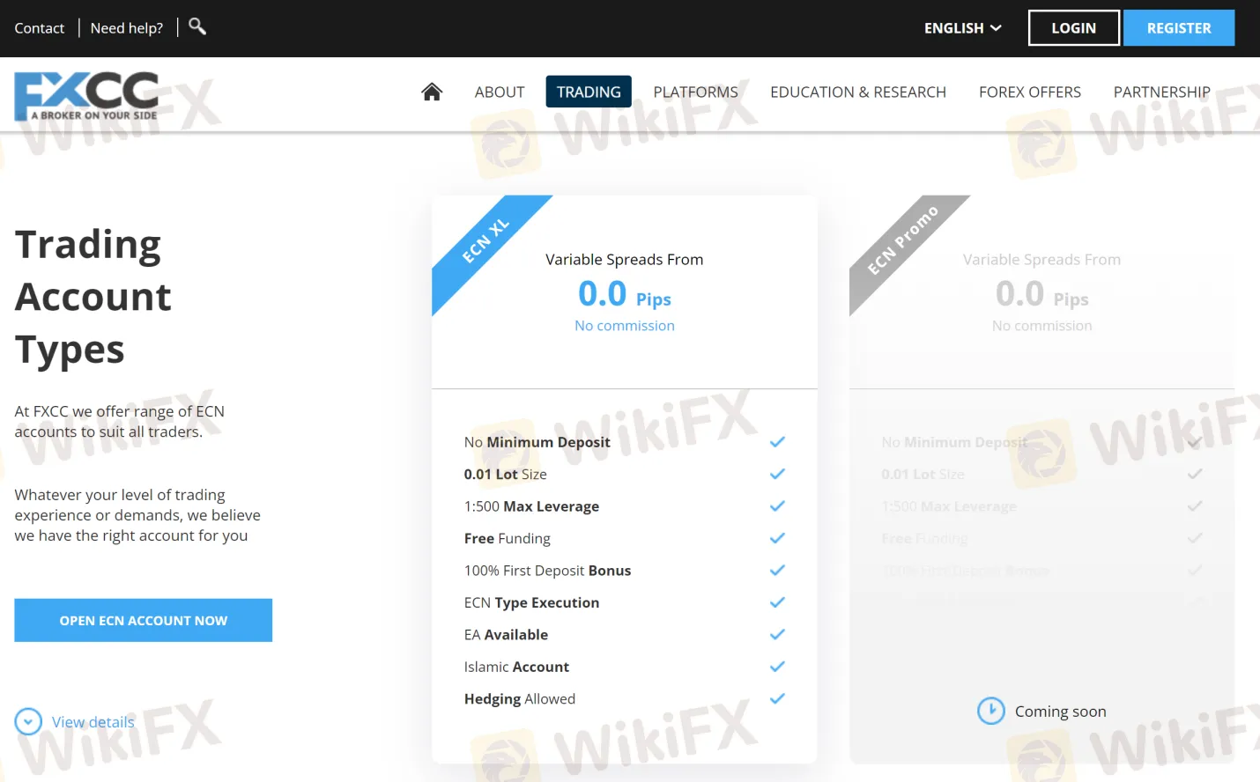
Task: Click the blue 0.0 Pips value in ECN XL
Action: click(x=625, y=294)
